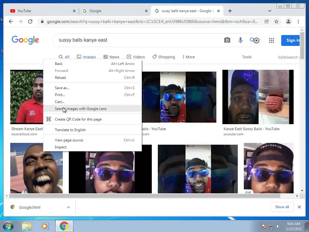Open the Windows Start orb
This screenshot has width=309, height=232.
pyautogui.click(x=8, y=226)
